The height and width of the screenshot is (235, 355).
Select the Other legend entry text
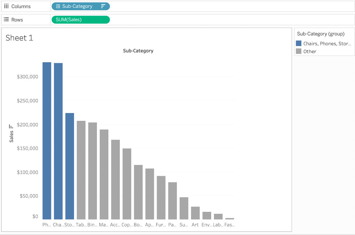coord(310,51)
